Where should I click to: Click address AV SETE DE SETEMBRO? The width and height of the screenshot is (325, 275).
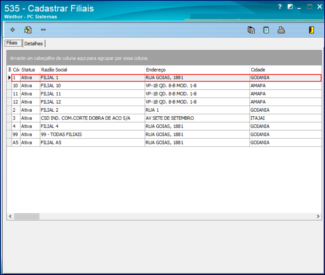coord(197,118)
